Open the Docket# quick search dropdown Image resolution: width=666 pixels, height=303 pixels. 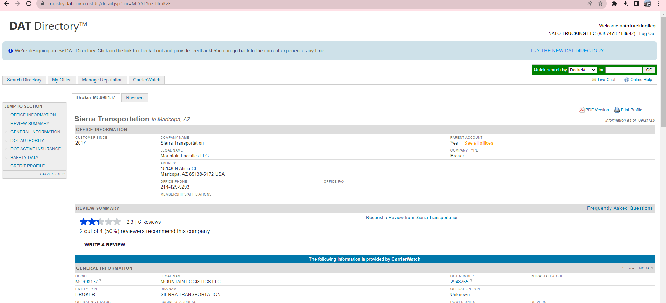pos(583,70)
